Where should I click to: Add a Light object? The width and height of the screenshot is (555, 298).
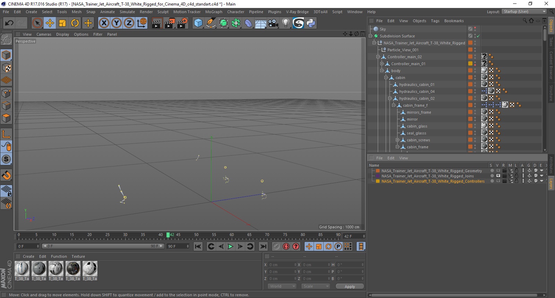285,23
